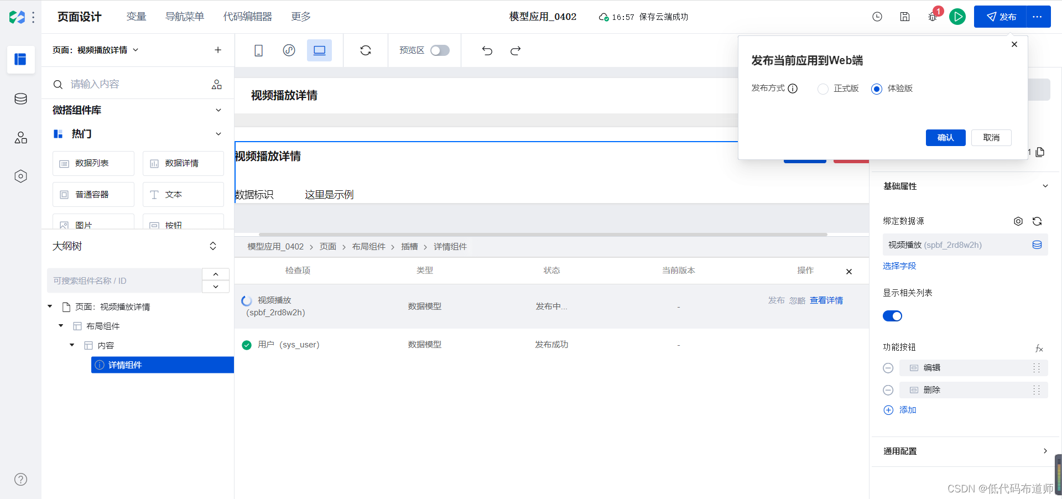Screen dimensions: 1062x499
Task: Collapse the 内容 tree node
Action: tap(72, 345)
